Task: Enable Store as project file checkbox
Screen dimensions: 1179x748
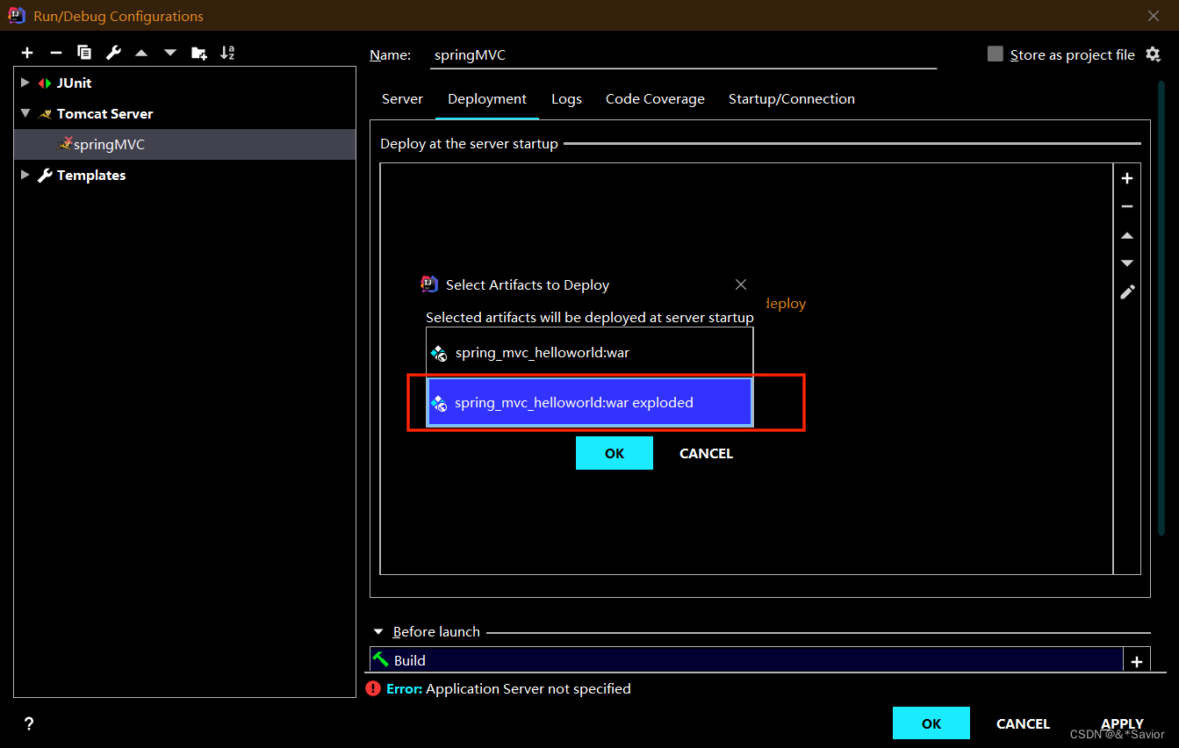Action: [995, 54]
